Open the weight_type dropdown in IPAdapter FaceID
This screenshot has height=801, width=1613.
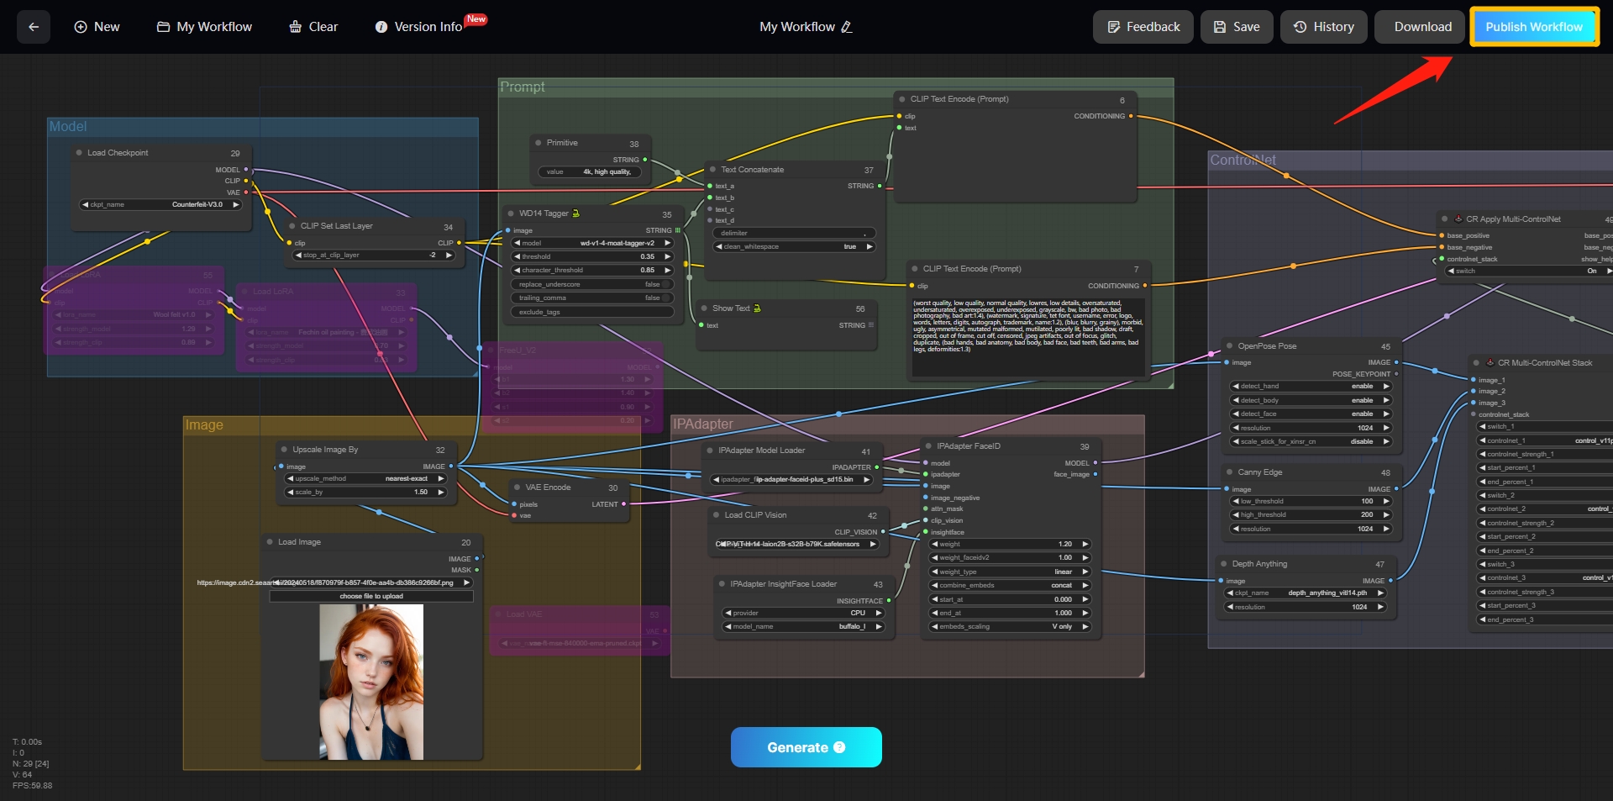coord(1010,572)
